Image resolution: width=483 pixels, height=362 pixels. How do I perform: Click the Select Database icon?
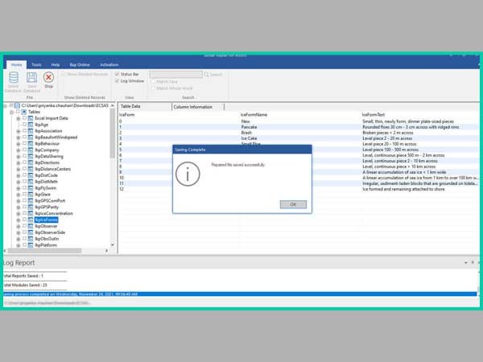14,77
